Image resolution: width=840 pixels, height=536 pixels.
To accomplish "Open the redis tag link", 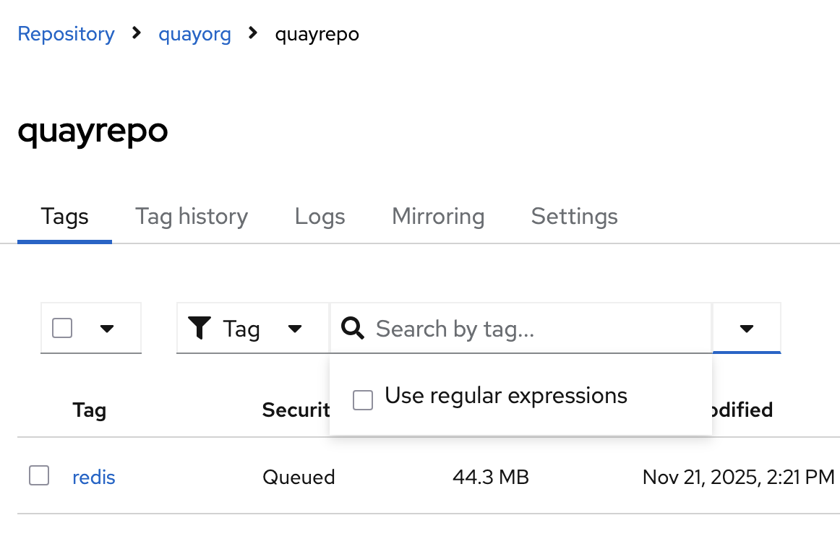I will [x=94, y=477].
